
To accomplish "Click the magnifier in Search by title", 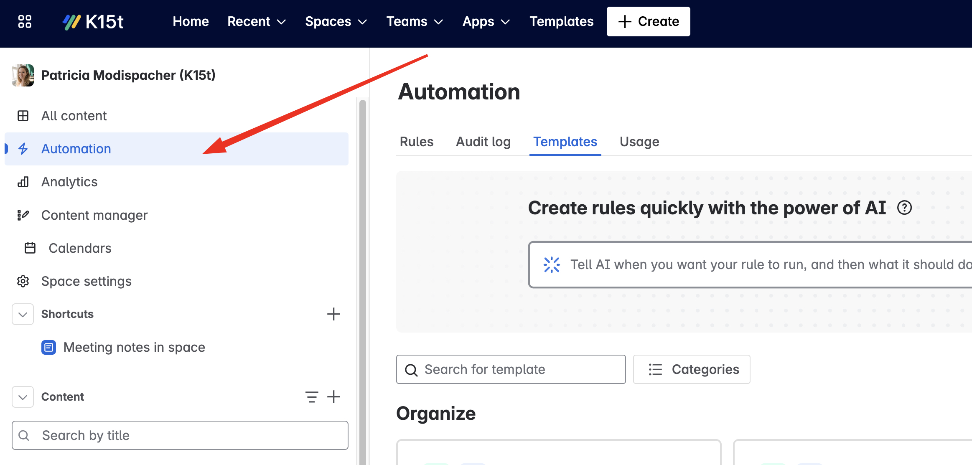I will 24,435.
